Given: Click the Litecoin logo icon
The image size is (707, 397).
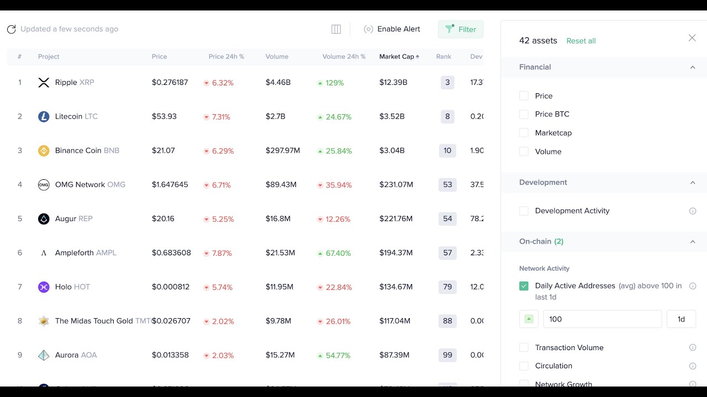Looking at the screenshot, I should (44, 117).
